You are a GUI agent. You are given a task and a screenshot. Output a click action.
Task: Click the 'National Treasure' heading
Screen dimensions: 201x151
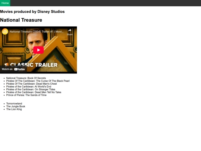tap(21, 20)
